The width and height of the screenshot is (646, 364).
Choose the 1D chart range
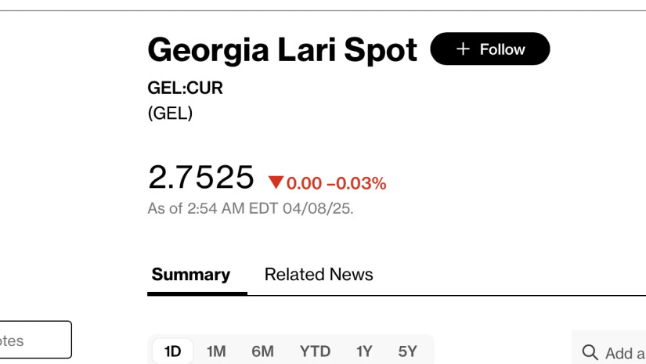pyautogui.click(x=172, y=351)
